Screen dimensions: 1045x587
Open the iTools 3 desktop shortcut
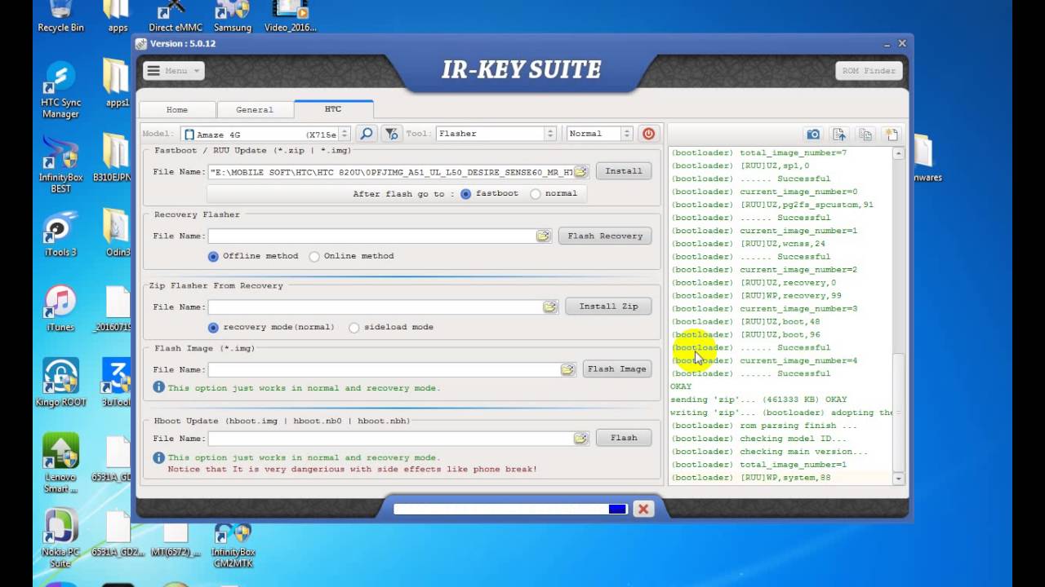click(x=60, y=233)
